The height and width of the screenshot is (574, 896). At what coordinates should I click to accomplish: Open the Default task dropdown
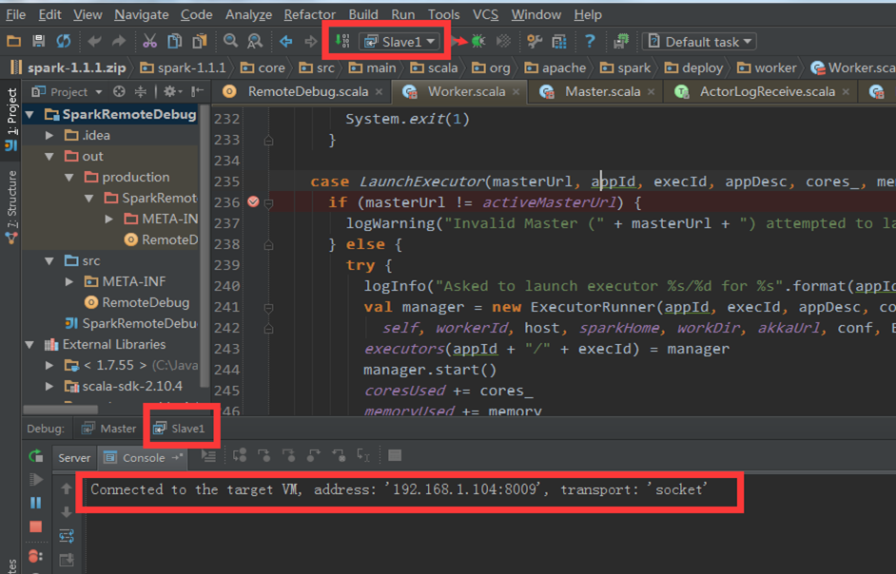click(699, 42)
